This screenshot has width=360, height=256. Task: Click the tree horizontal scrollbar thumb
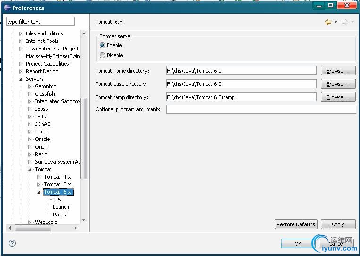[x=33, y=228]
